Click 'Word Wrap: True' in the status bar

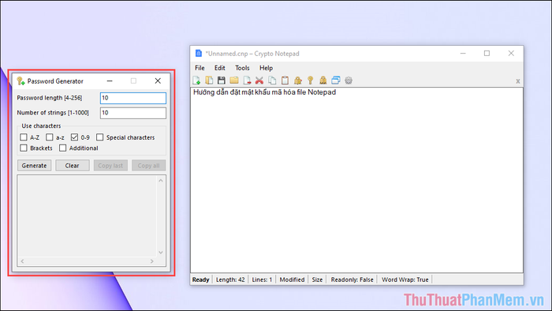405,279
